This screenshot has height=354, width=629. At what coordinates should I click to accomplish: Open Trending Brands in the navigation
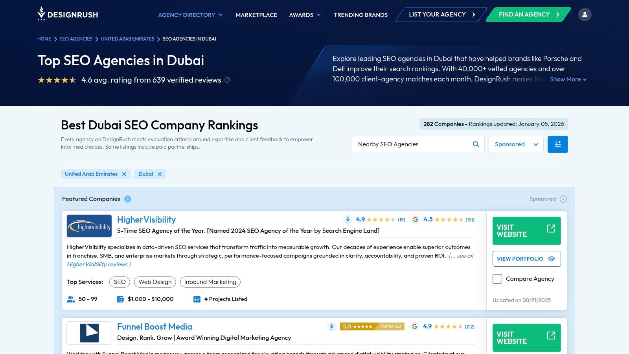coord(360,15)
